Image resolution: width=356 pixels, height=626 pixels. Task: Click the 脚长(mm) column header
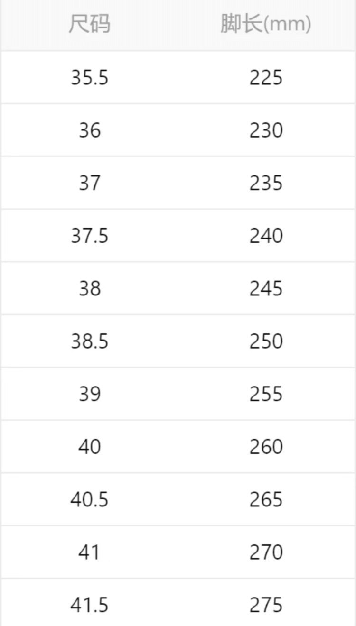pyautogui.click(x=266, y=24)
